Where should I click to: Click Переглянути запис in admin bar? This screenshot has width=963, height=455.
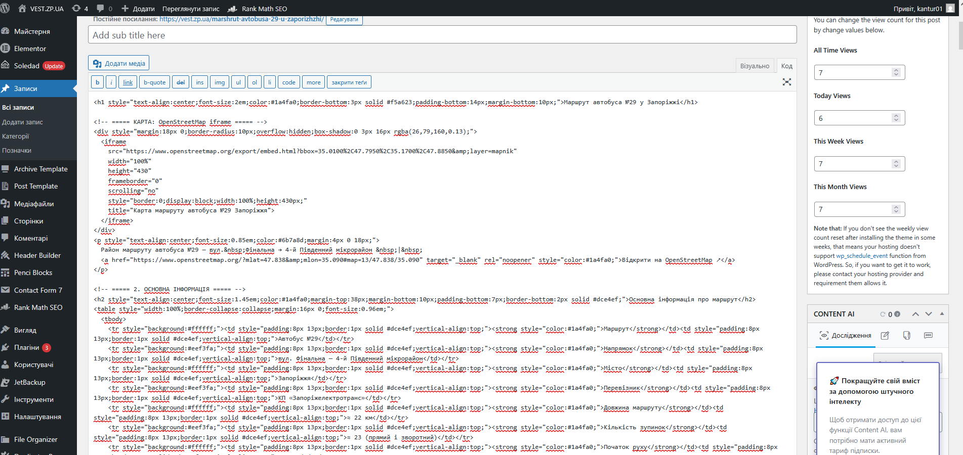click(191, 9)
